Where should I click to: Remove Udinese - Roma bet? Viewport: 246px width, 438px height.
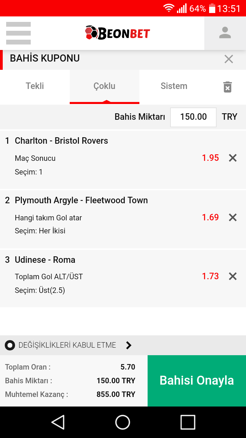233,276
